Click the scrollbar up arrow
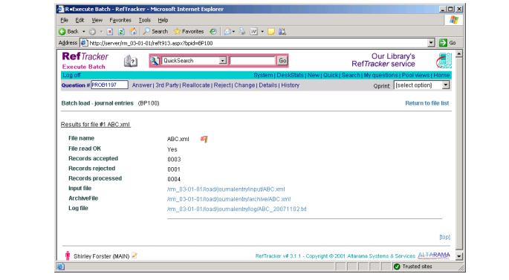This screenshot has width=509, height=280. pyautogui.click(x=458, y=54)
